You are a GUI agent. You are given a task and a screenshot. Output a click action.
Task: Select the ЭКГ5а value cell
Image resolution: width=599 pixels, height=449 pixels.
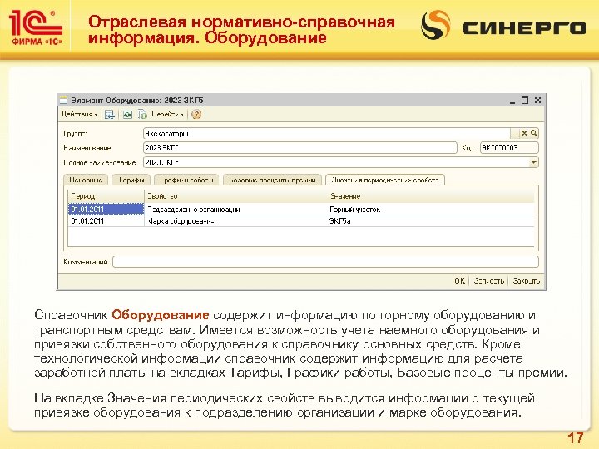(431, 221)
